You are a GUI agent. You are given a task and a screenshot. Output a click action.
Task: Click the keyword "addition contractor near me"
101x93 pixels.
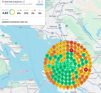tap(15, 22)
